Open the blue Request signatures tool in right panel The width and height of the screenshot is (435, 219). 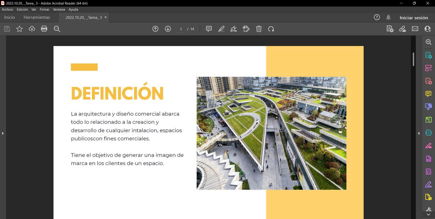[x=429, y=133]
